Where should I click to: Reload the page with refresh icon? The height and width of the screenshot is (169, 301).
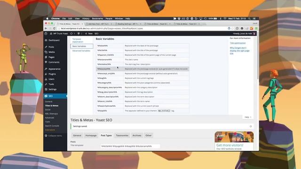point(54,28)
